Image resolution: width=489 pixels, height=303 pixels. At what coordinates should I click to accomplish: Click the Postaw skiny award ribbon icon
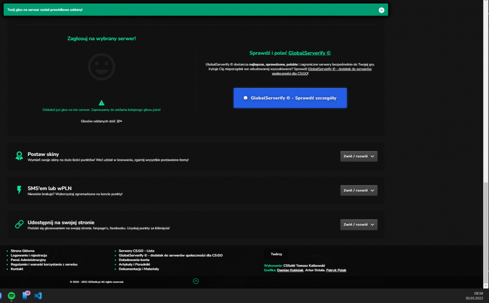[19, 156]
